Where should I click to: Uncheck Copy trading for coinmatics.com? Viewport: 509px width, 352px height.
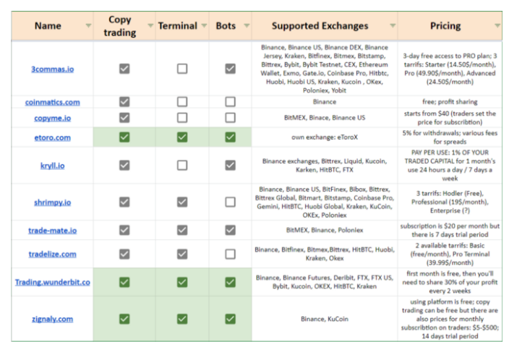tap(124, 102)
